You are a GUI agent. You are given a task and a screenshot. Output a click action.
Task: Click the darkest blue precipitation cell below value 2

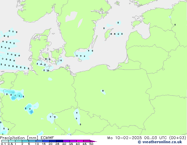pyautogui.click(x=31, y=112)
